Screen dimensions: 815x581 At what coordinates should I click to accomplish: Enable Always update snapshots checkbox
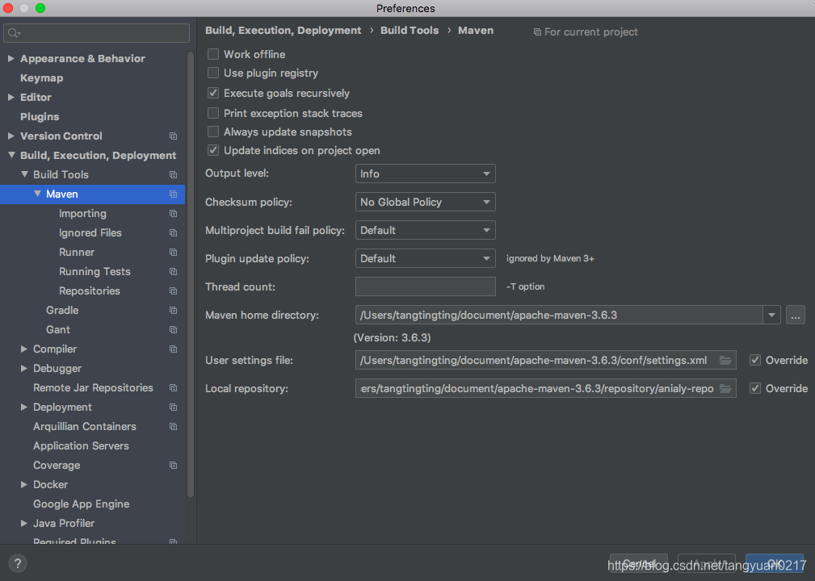[x=213, y=132]
